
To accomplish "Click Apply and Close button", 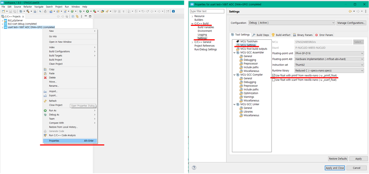I will 335,168.
